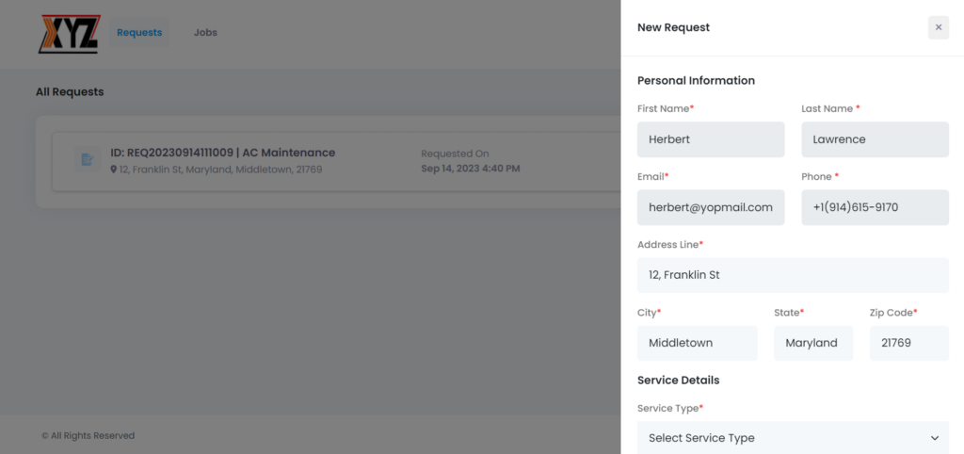The image size is (964, 454).
Task: Click the First Name field with Herbert
Action: pos(711,139)
